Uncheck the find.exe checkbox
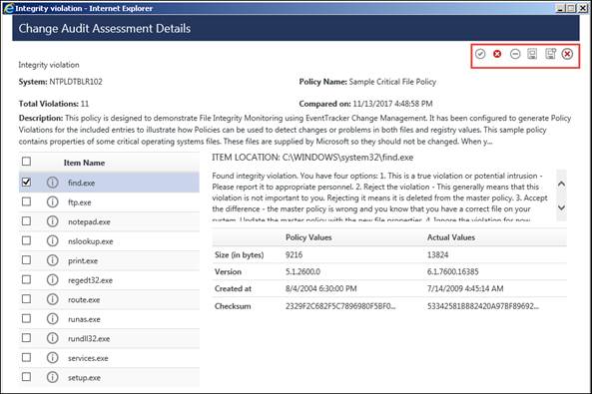The width and height of the screenshot is (592, 394). (26, 182)
